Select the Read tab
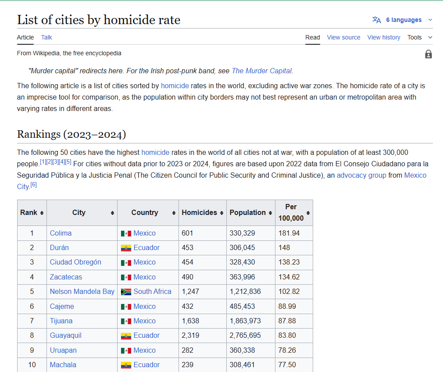Screen dimensions: 443x372 [x=312, y=37]
